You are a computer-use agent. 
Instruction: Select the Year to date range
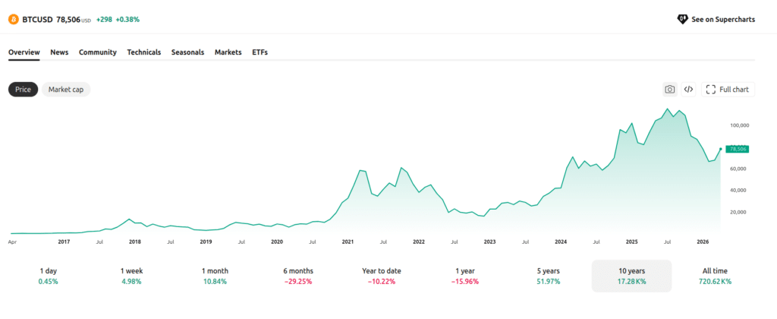point(381,276)
